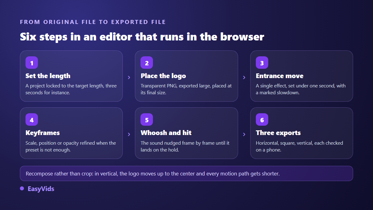Click the 'Place the logo' heading

(x=163, y=76)
